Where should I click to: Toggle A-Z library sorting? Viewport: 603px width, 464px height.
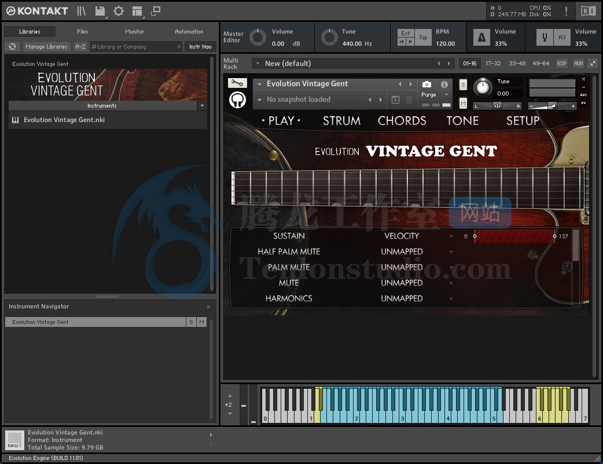[80, 46]
